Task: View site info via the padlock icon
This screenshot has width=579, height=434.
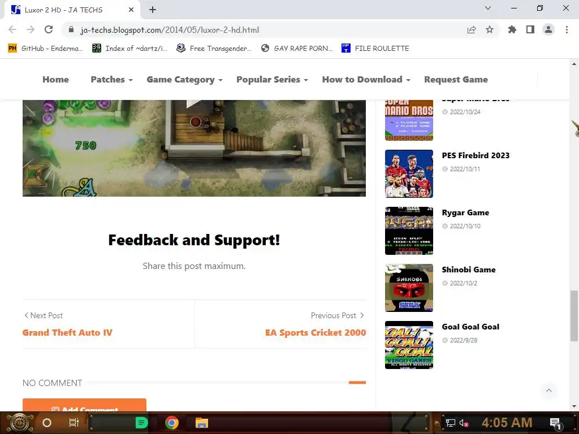Action: [x=72, y=29]
